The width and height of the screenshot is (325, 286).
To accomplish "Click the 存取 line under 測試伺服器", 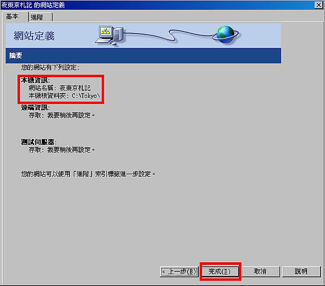I will coord(62,150).
